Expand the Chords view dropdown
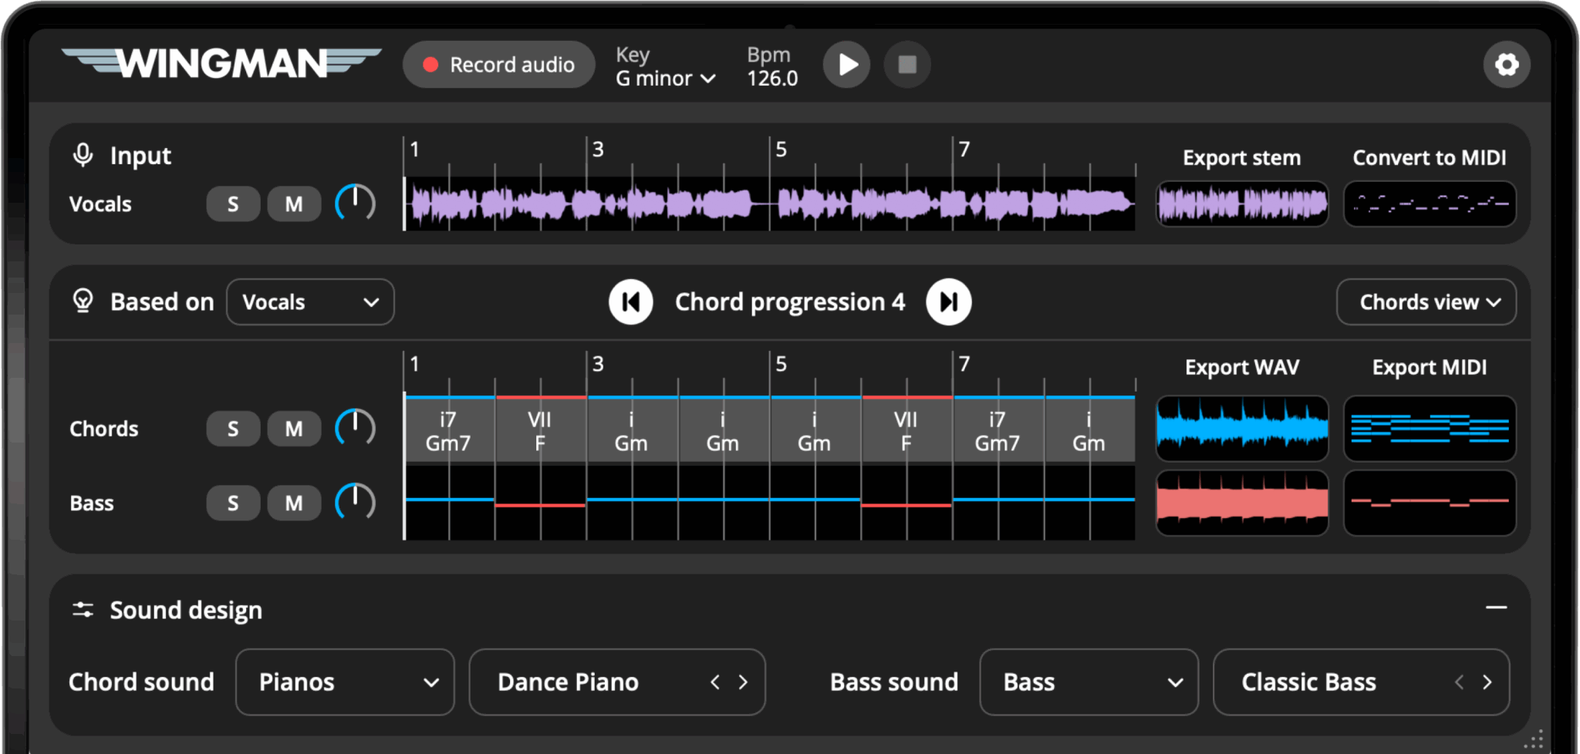Screen dimensions: 1580x754 [1426, 302]
